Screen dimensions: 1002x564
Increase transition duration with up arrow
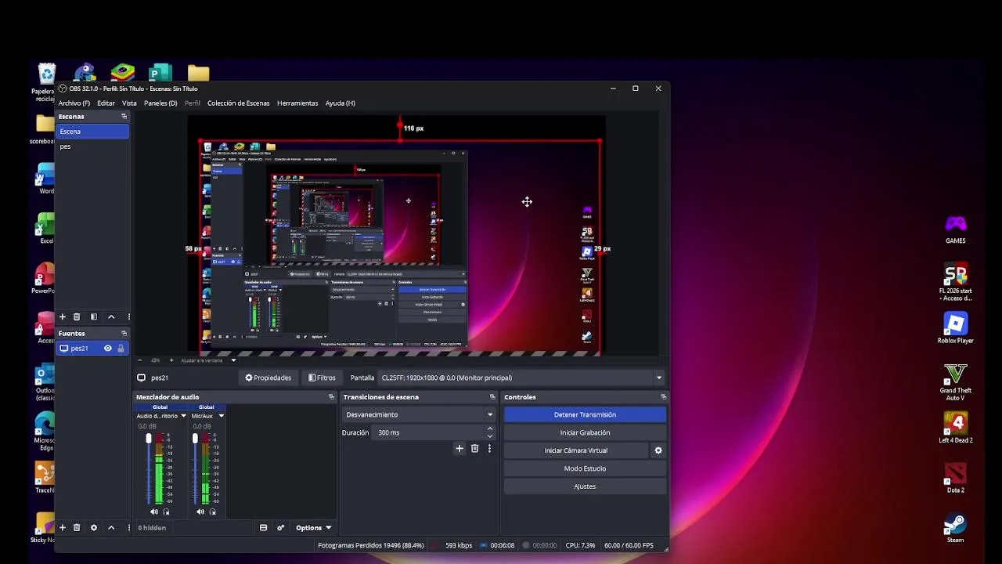[490, 428]
